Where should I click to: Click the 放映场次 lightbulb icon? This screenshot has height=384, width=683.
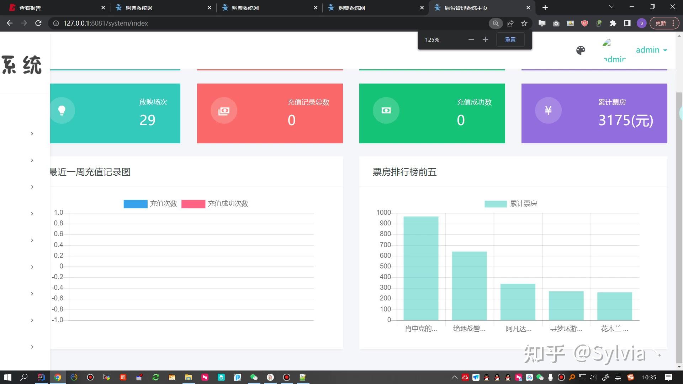pos(62,111)
